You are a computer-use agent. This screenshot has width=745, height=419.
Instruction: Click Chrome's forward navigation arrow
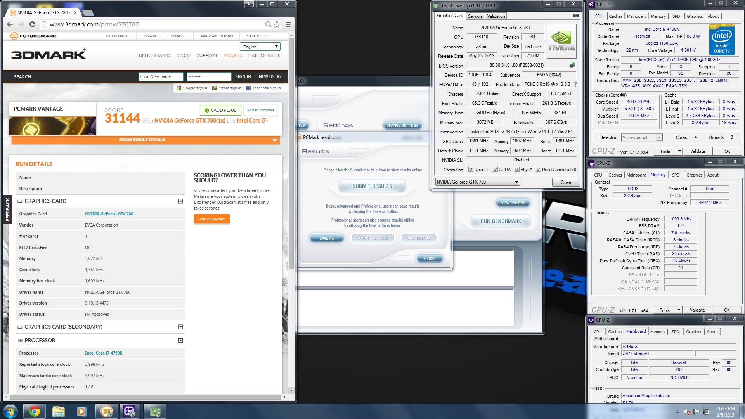coord(21,24)
